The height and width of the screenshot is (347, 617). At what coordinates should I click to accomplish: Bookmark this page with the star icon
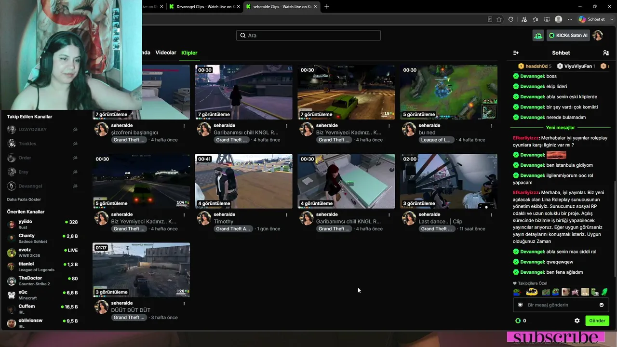(499, 19)
